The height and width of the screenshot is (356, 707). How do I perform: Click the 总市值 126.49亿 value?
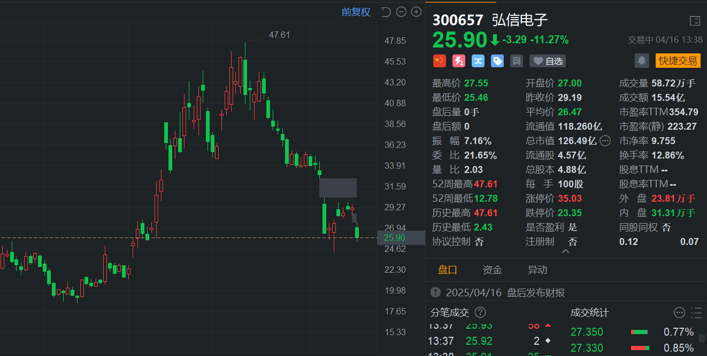(577, 141)
